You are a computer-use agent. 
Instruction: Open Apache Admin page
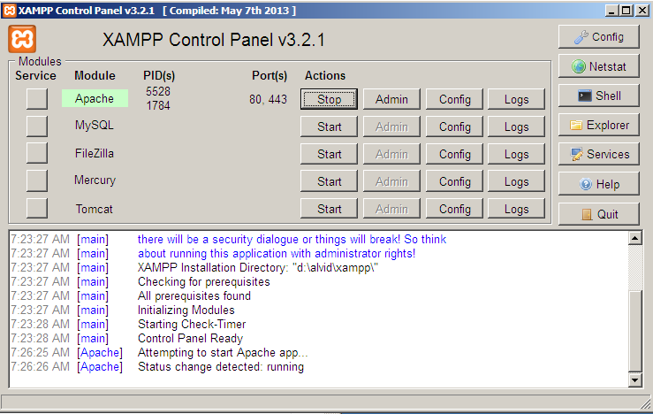[391, 99]
